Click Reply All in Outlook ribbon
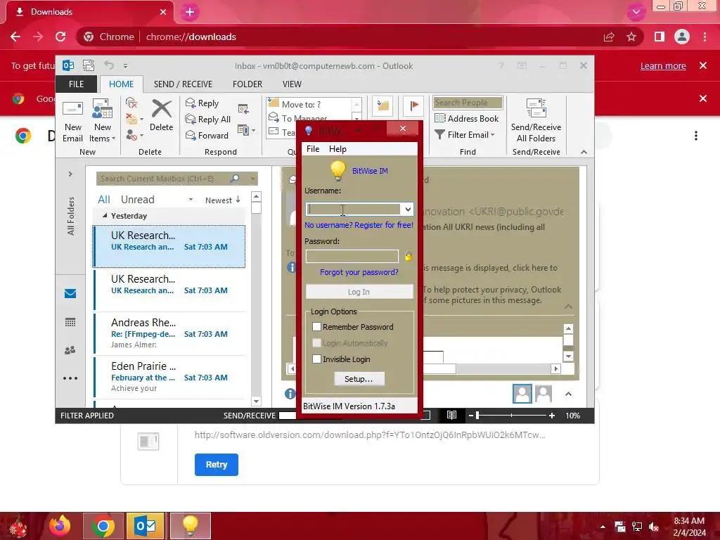 (x=208, y=119)
